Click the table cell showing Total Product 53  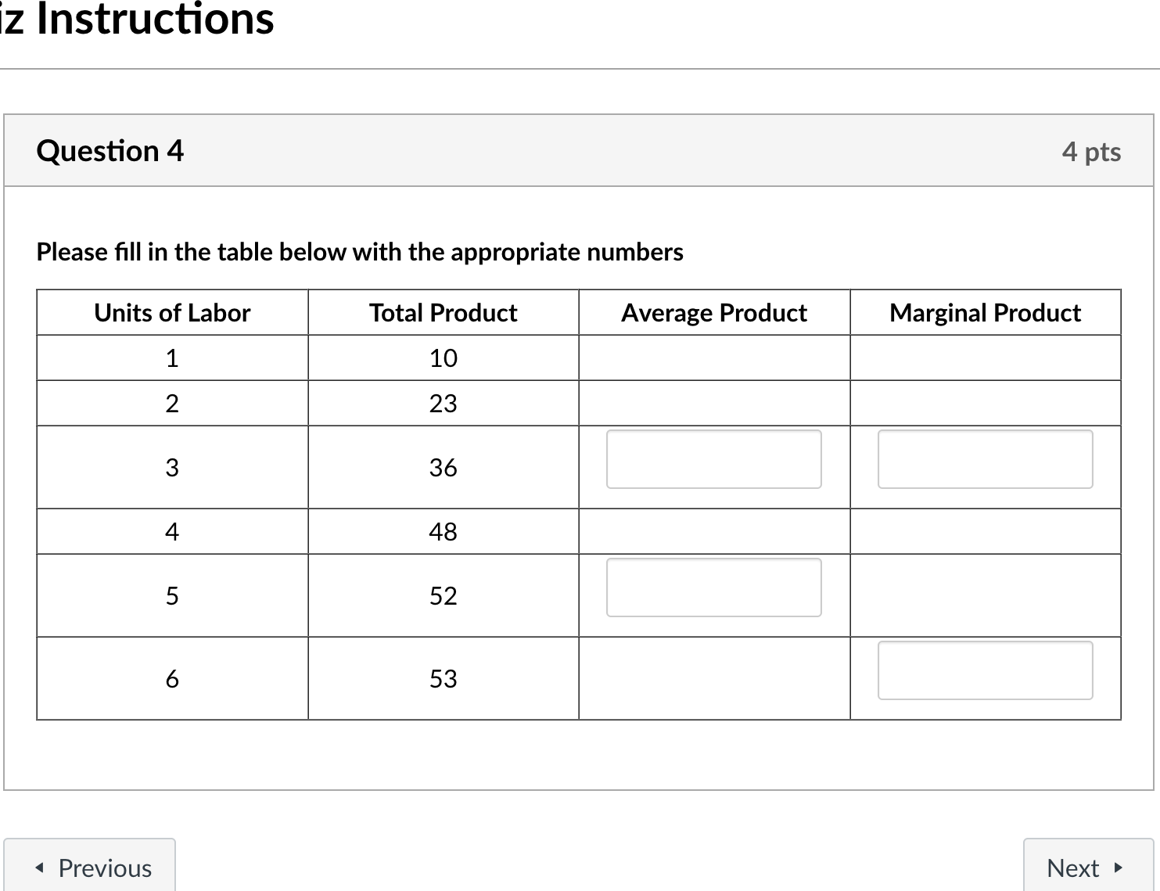(443, 678)
